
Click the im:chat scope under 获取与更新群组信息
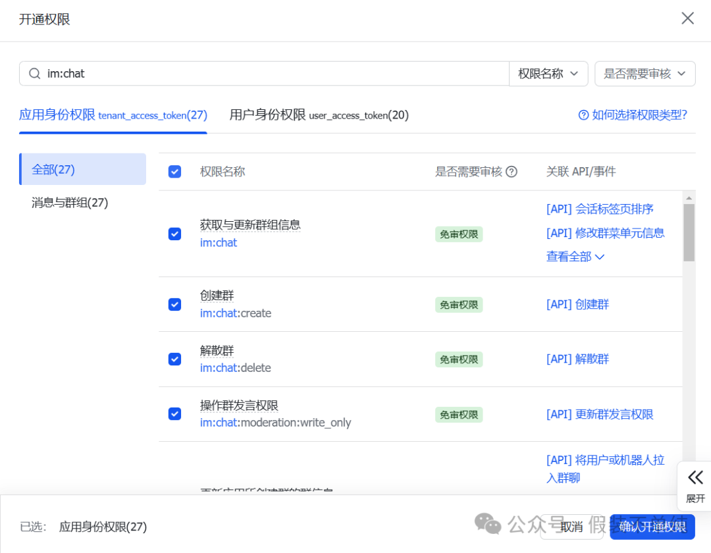tap(219, 243)
